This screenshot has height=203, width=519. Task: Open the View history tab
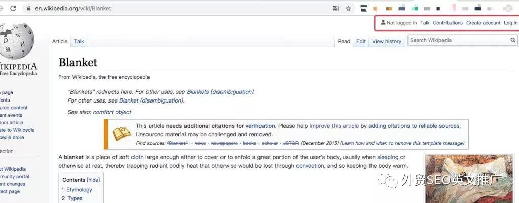pyautogui.click(x=386, y=41)
